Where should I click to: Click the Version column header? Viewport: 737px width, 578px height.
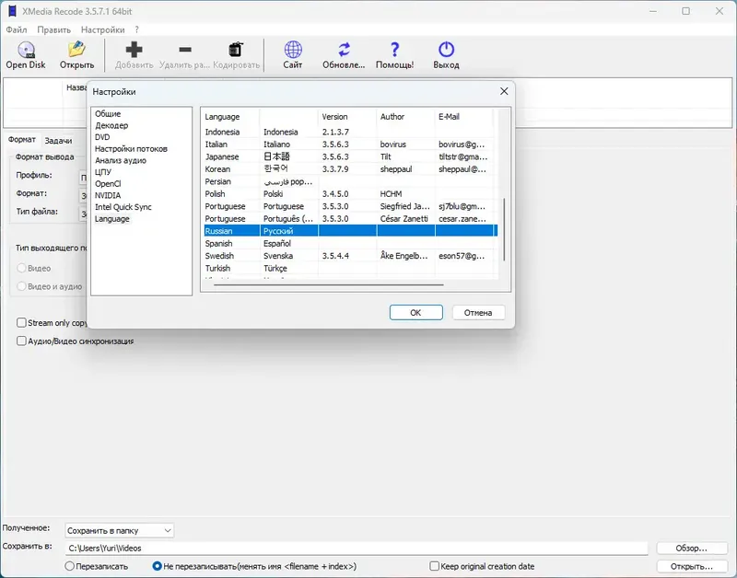pyautogui.click(x=347, y=117)
